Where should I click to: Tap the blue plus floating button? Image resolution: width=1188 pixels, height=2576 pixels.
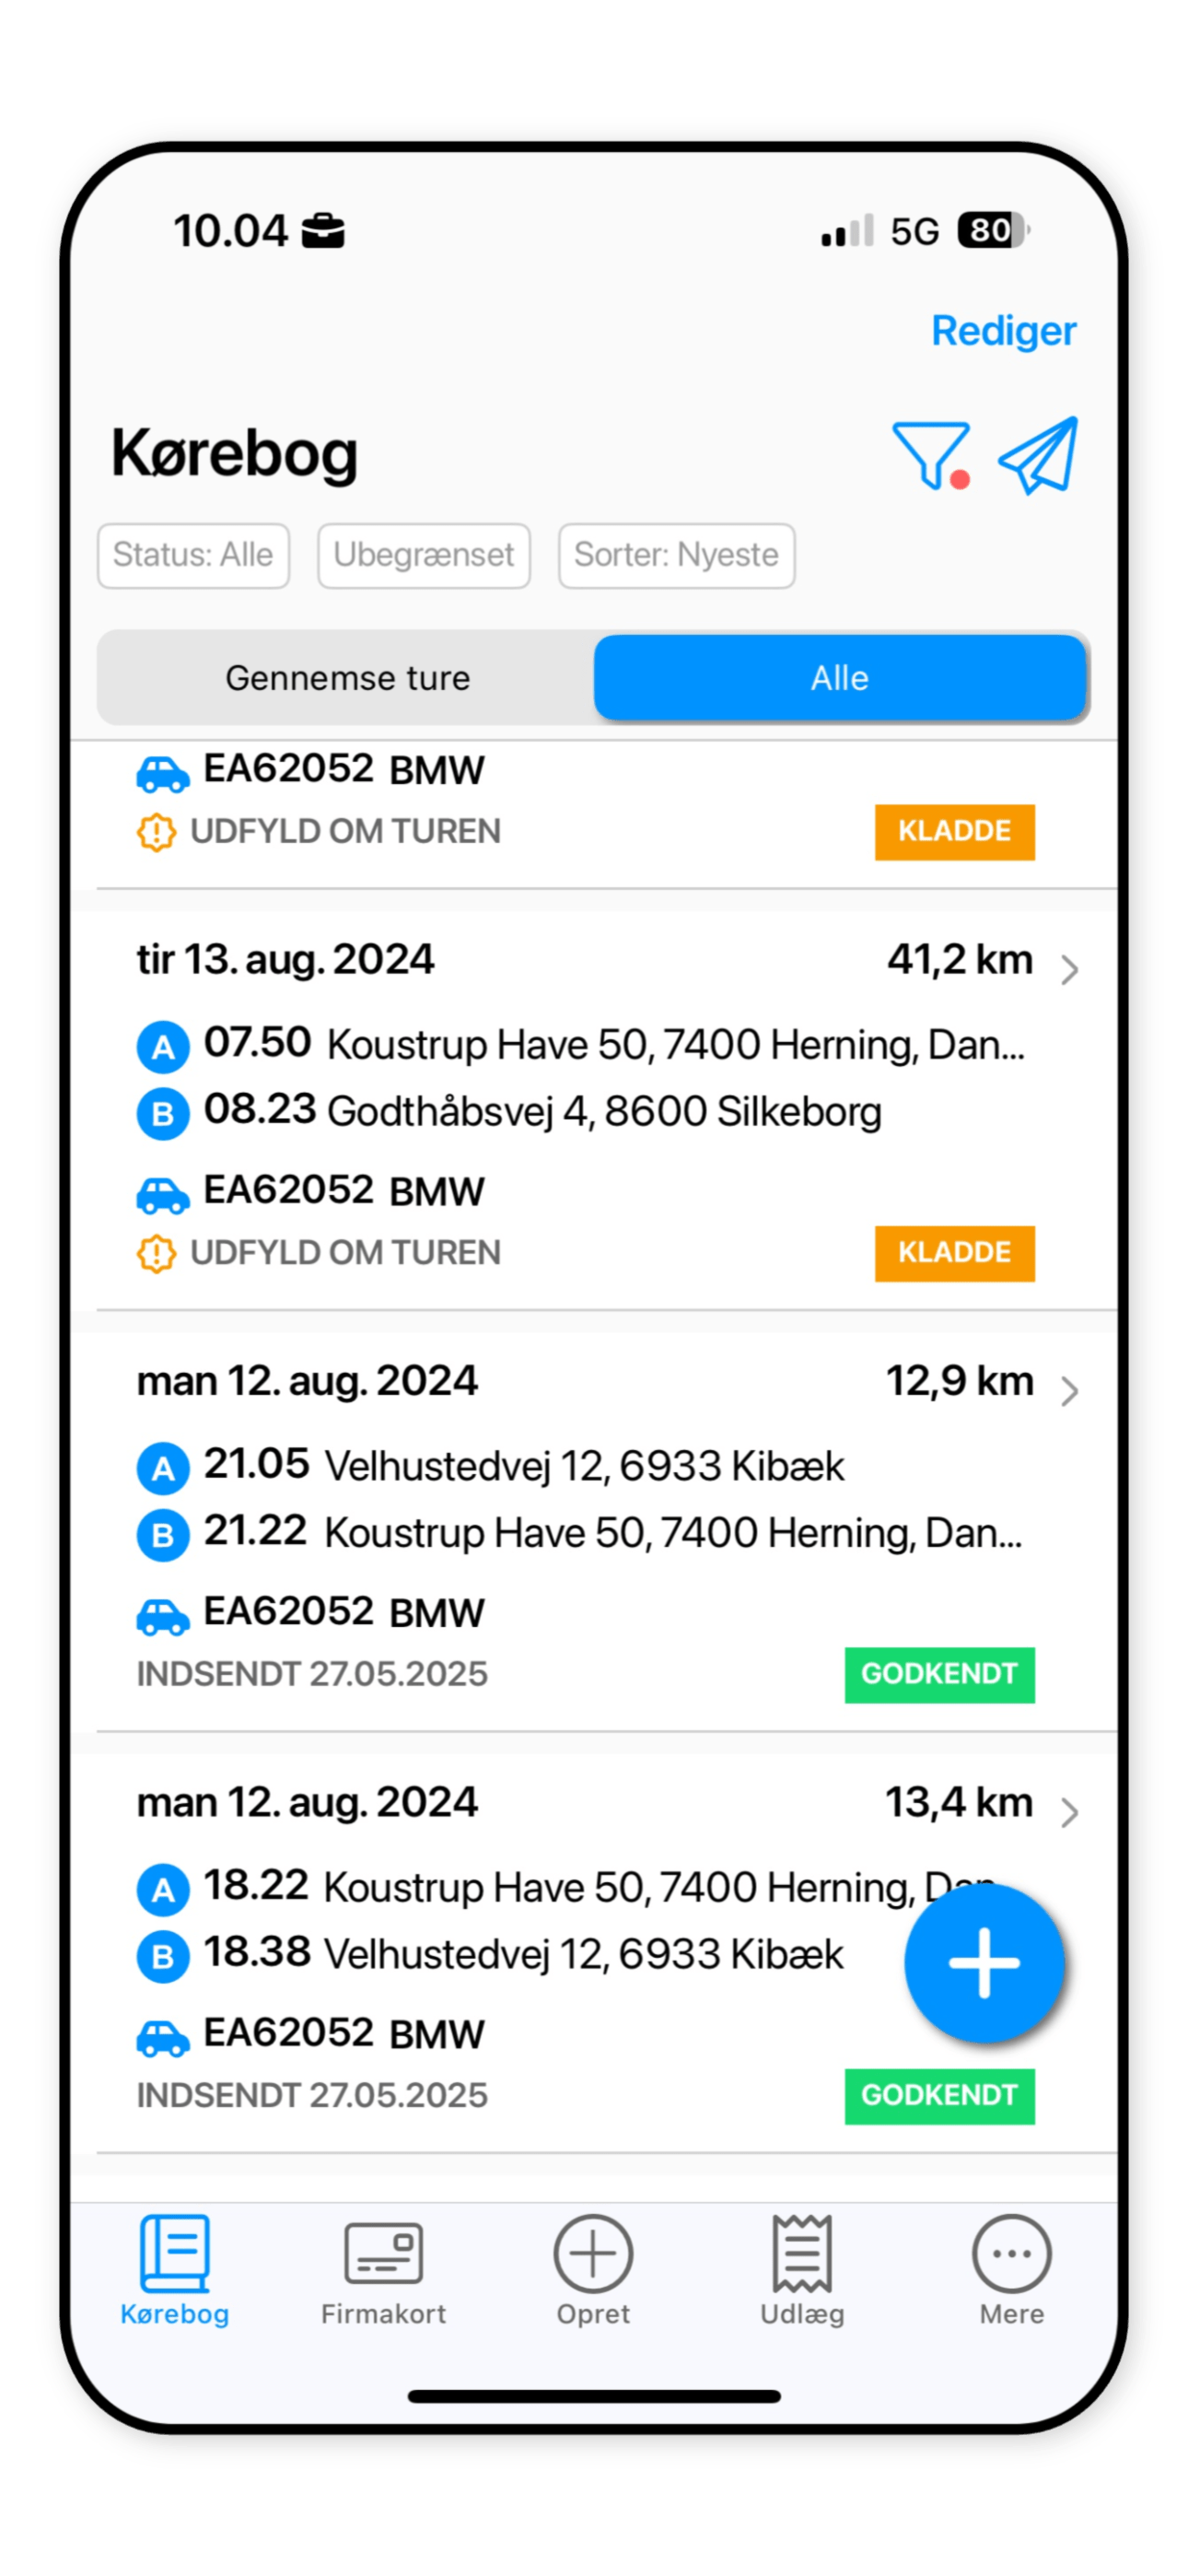coord(984,1962)
